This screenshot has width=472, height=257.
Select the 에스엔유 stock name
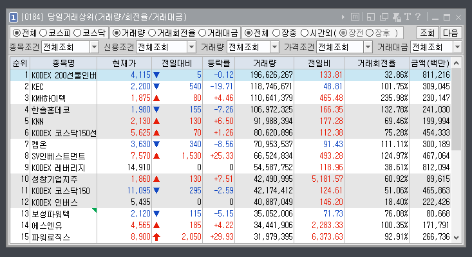pos(47,226)
